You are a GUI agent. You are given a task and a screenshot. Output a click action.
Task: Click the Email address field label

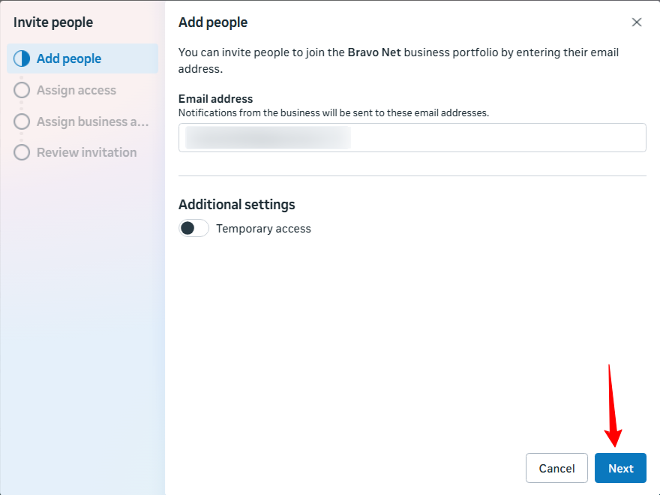[215, 99]
